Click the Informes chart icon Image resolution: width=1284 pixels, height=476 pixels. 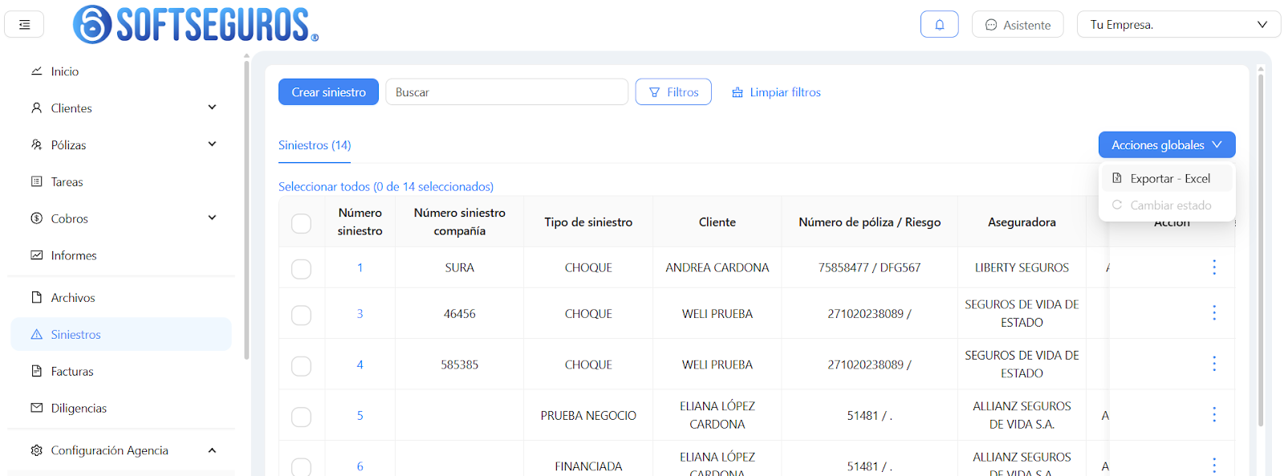click(36, 255)
